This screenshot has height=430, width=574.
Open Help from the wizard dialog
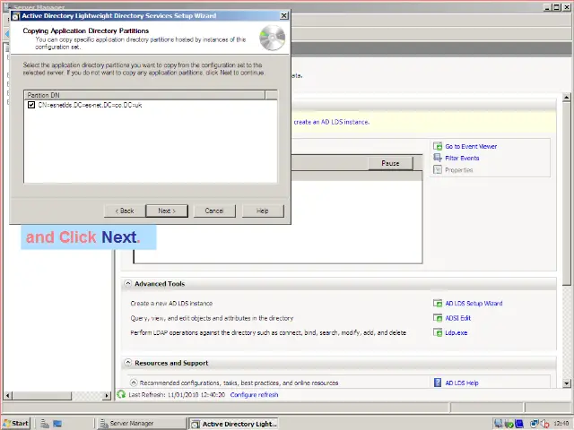coord(262,211)
